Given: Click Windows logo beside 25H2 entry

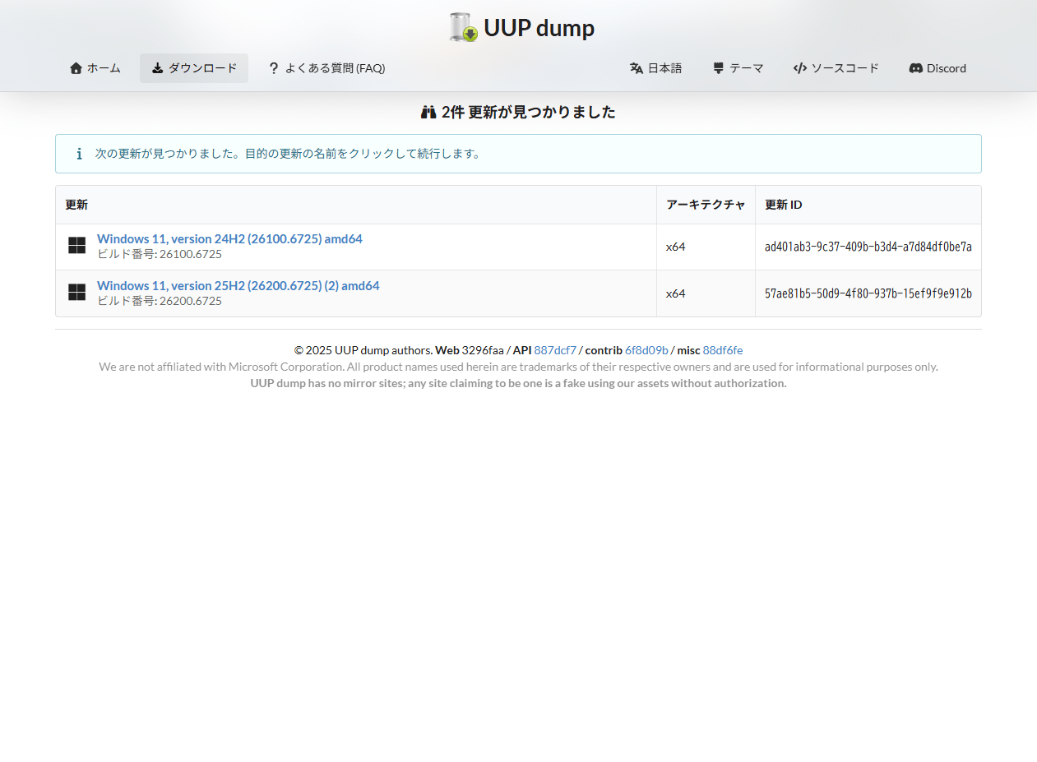Looking at the screenshot, I should click(x=76, y=293).
